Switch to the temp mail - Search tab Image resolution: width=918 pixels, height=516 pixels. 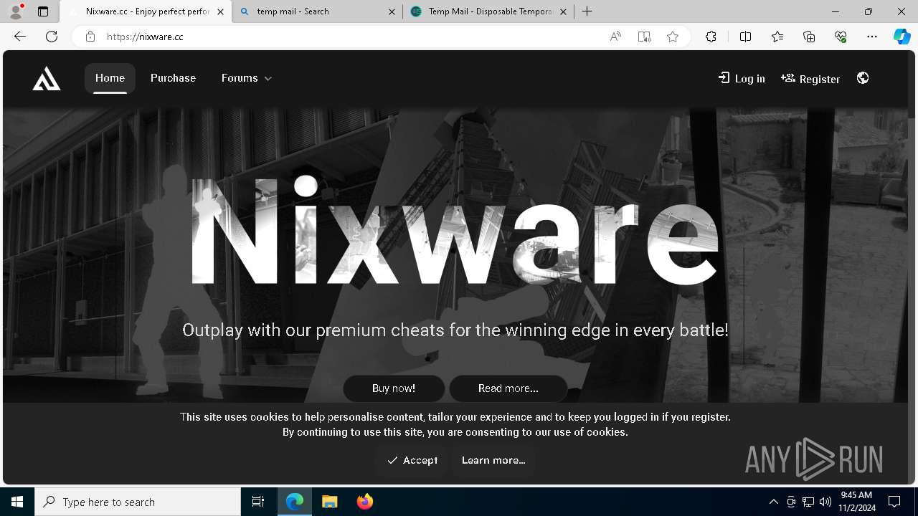317,11
